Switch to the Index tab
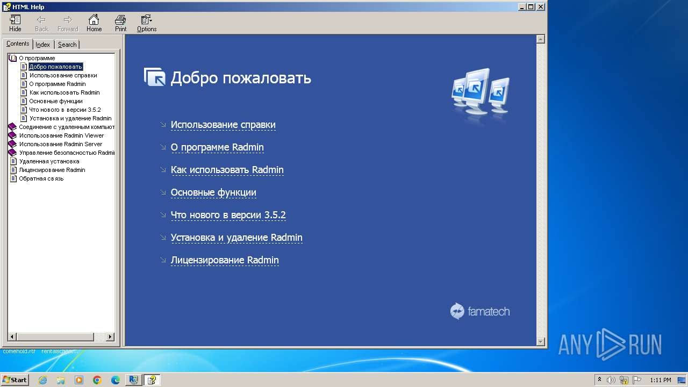Image resolution: width=688 pixels, height=387 pixels. [x=43, y=45]
